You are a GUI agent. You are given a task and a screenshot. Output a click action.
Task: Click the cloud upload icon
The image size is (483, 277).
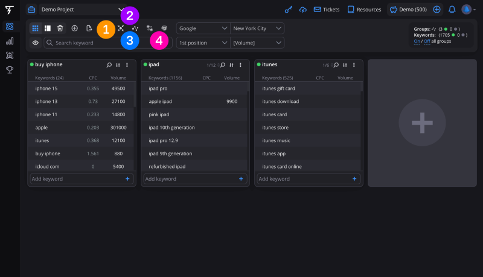(303, 10)
